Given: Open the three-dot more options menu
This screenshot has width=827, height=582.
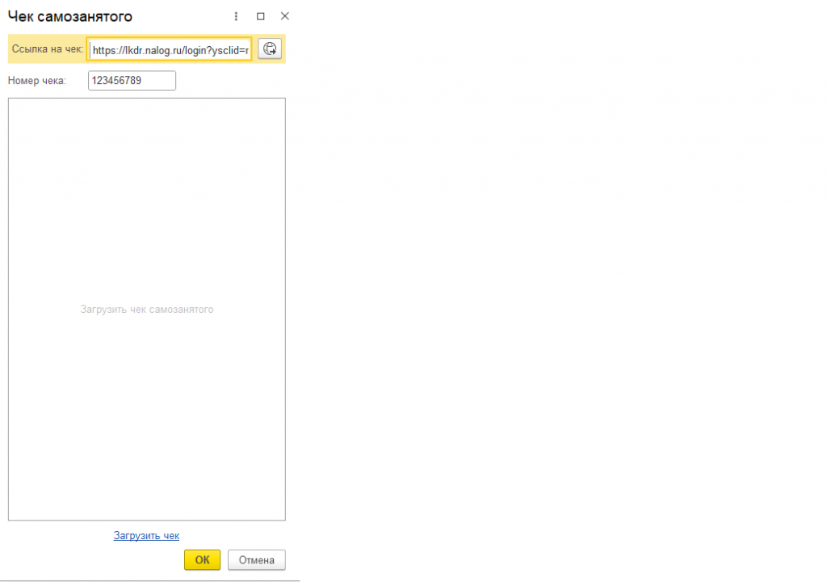Looking at the screenshot, I should click(x=236, y=16).
